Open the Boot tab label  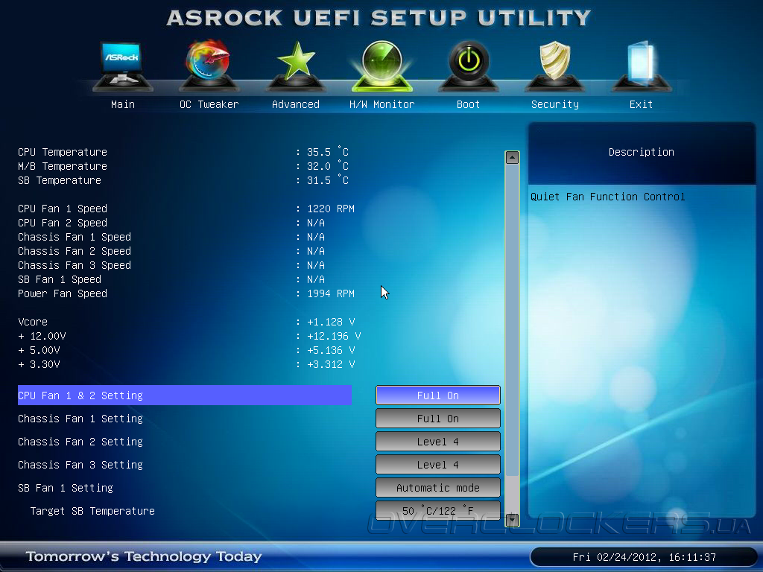pyautogui.click(x=468, y=104)
